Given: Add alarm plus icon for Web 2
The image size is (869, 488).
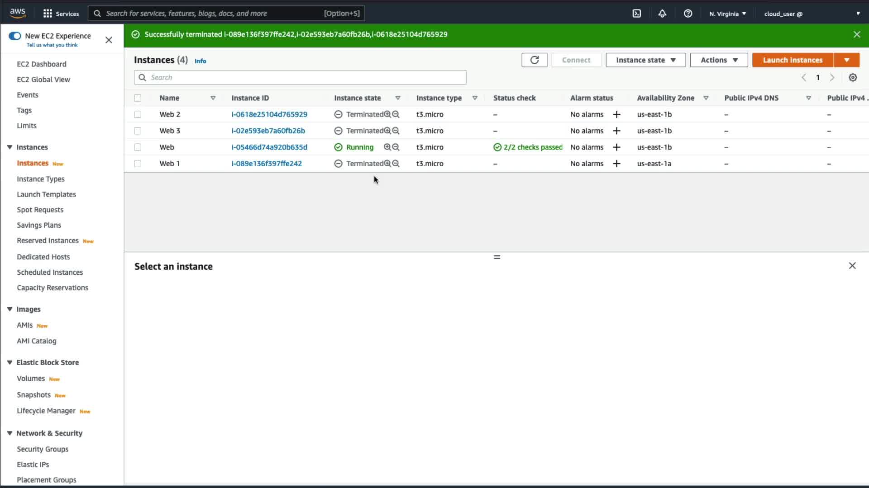Looking at the screenshot, I should [616, 114].
